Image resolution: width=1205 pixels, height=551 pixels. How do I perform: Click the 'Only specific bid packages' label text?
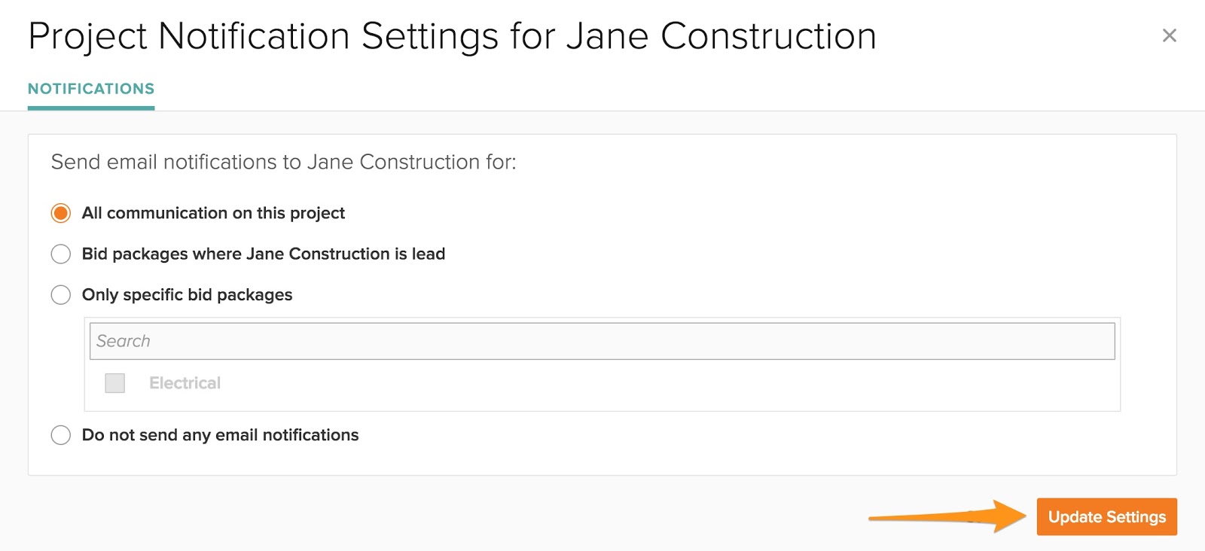pos(187,295)
